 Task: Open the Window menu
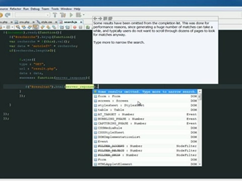[x=66, y=9]
